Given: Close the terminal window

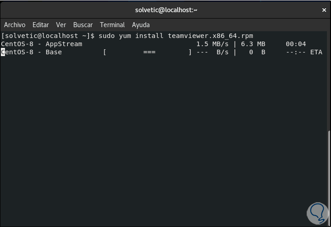Looking at the screenshot, I should click(x=324, y=10).
